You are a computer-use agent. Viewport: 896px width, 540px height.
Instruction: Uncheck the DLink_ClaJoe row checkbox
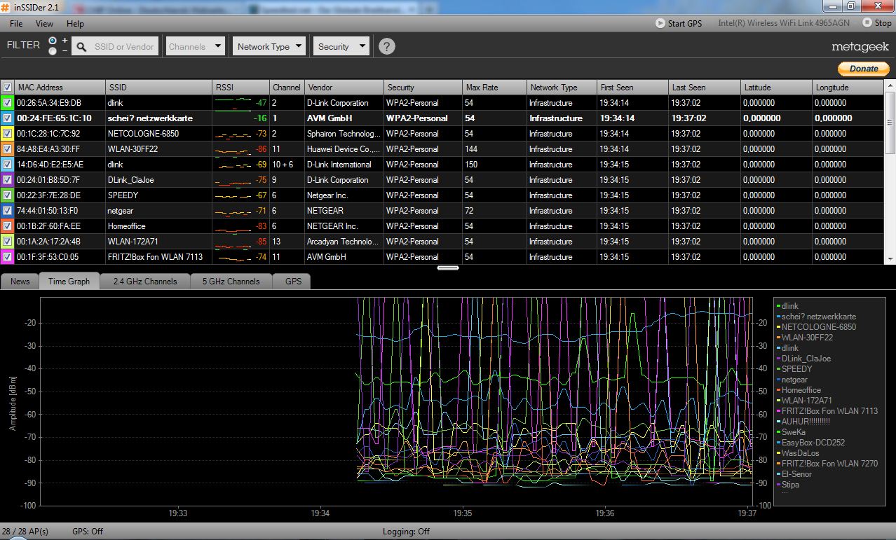[7, 180]
